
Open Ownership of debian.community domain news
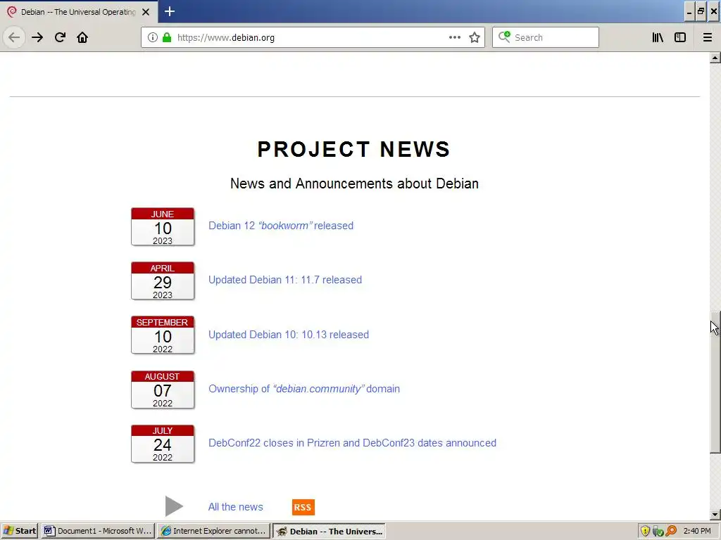pos(304,388)
